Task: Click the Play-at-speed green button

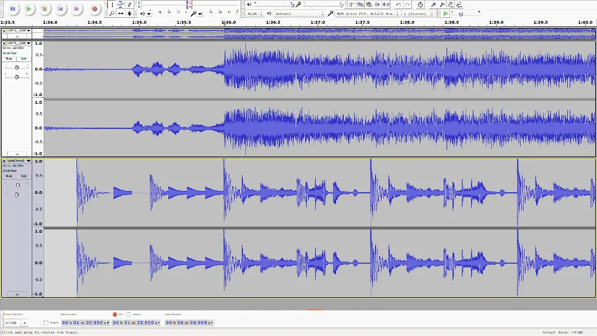Action: coord(445,13)
